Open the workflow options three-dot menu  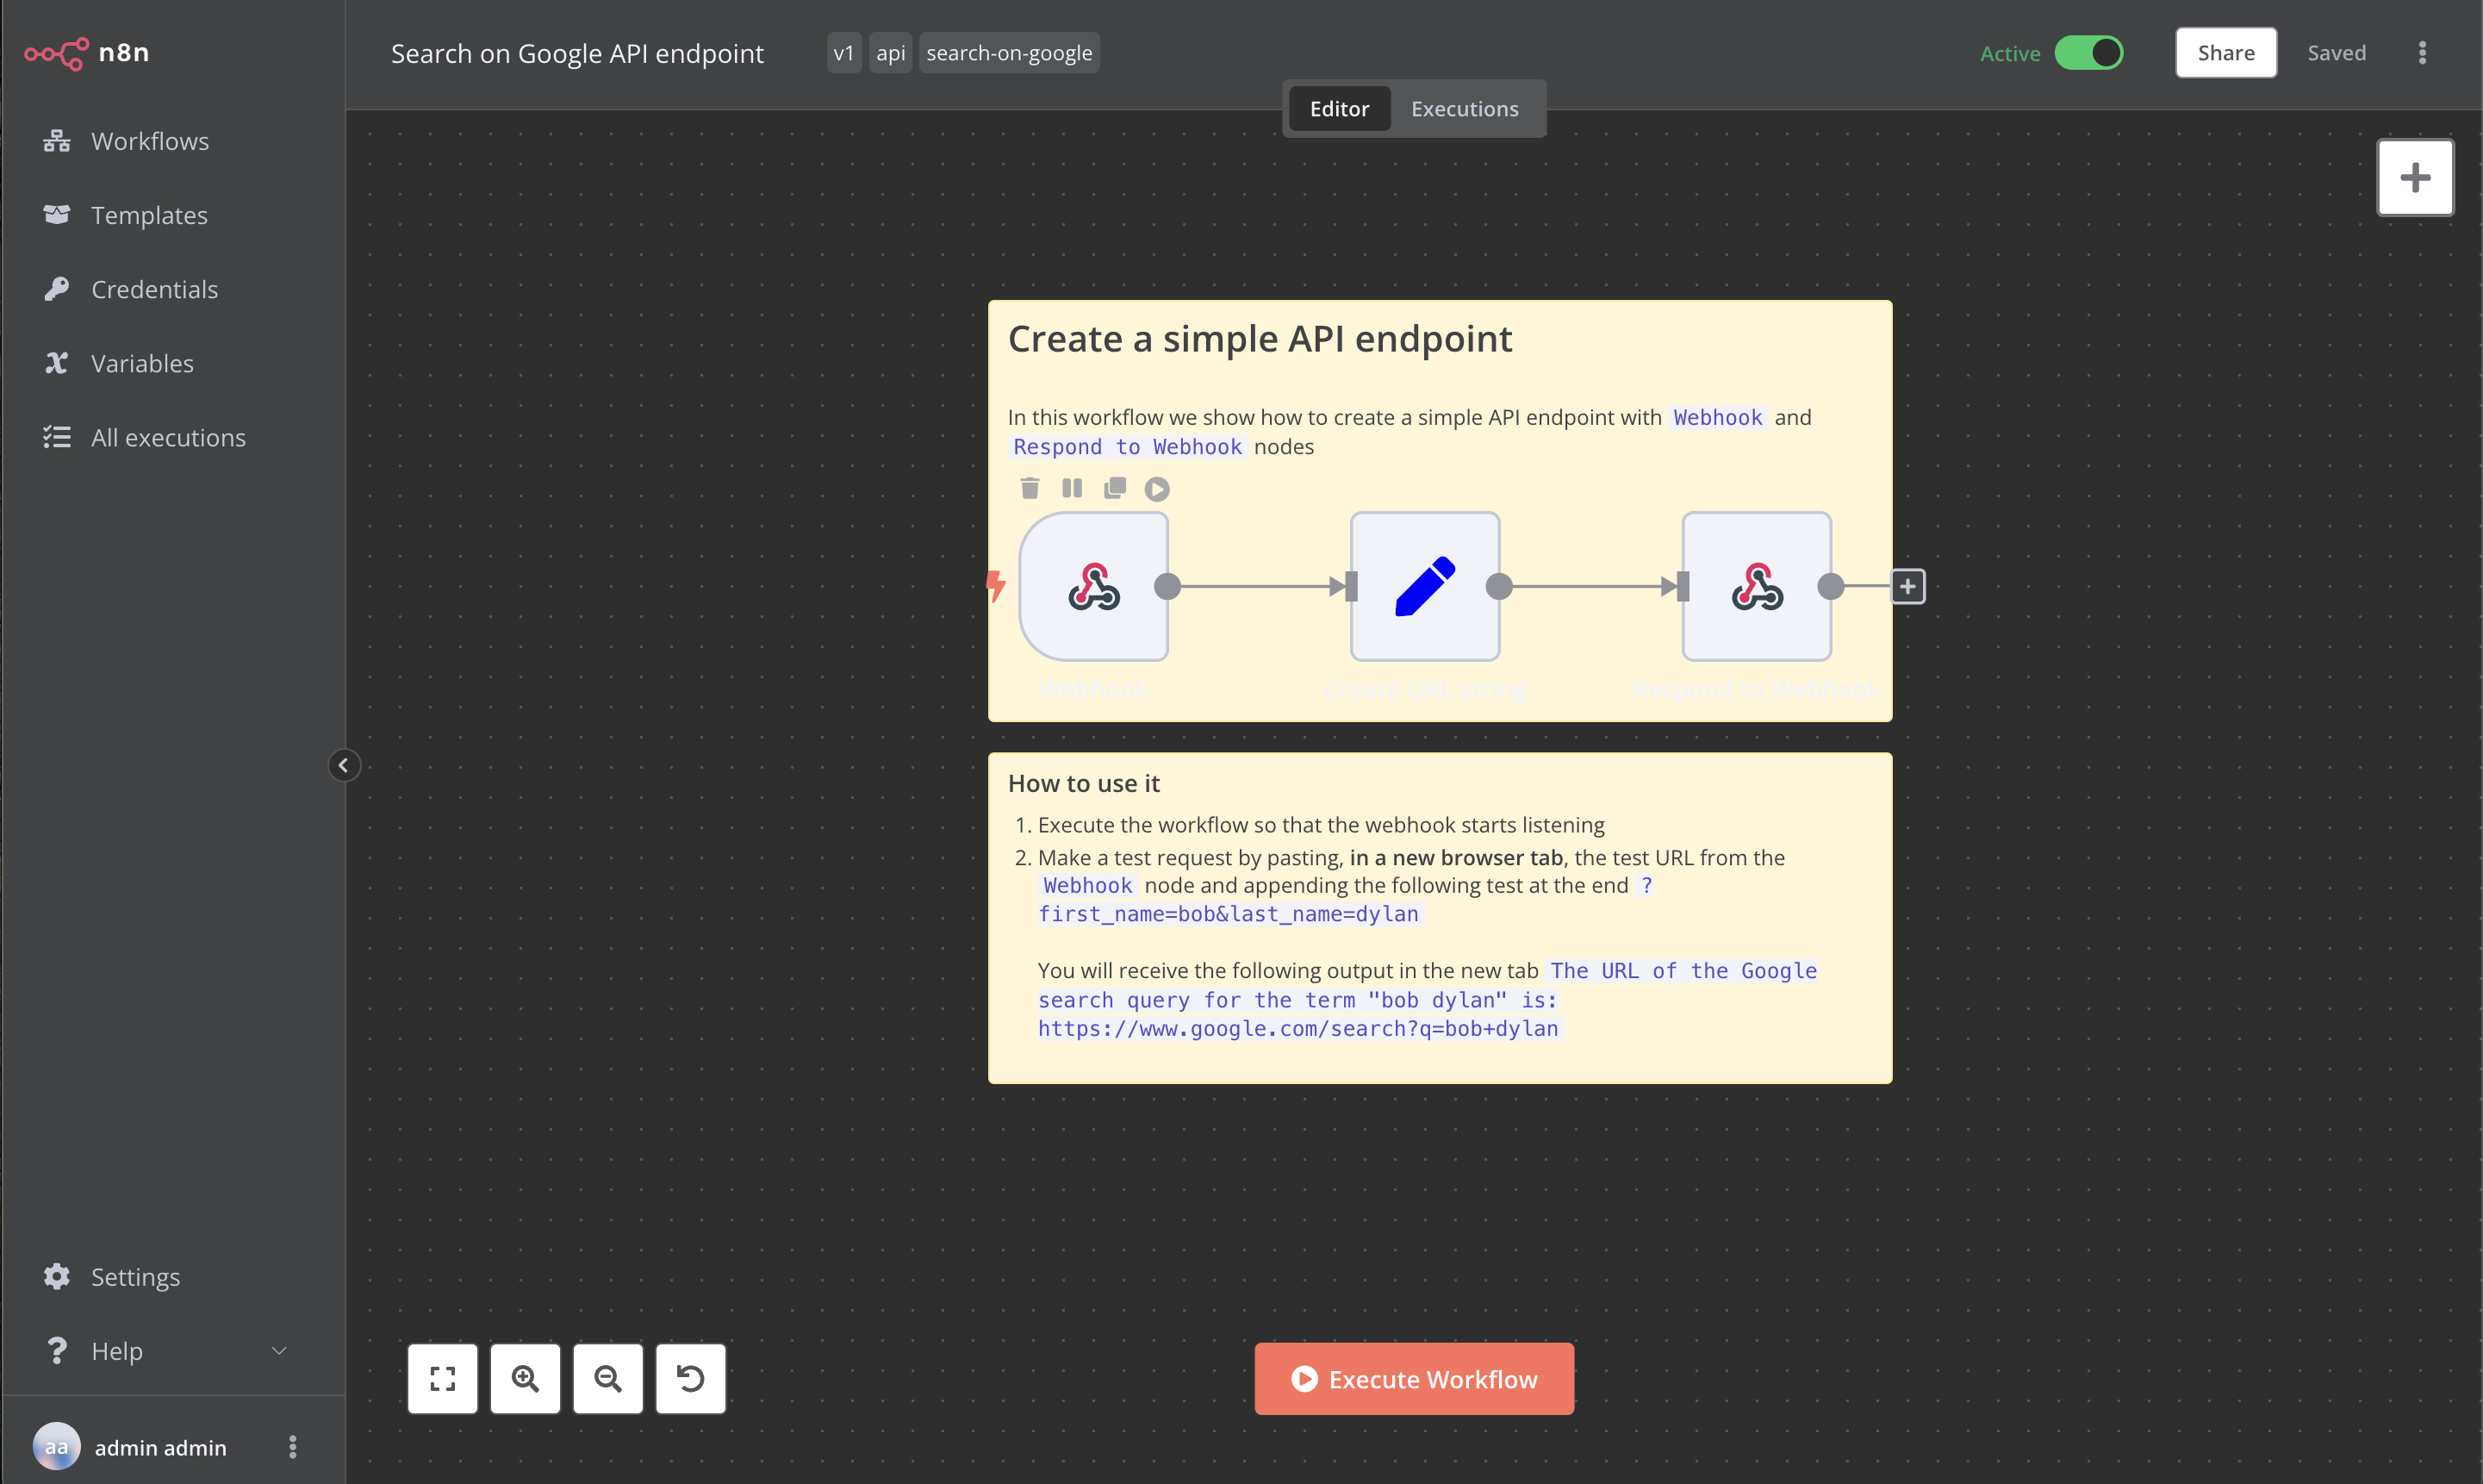[x=2422, y=53]
